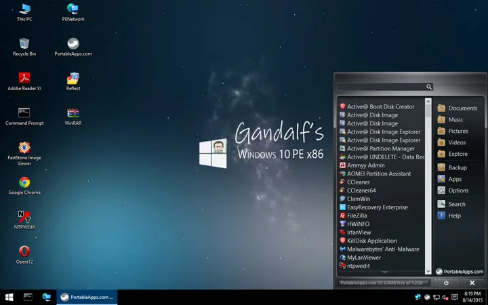
Task: Launch Adobe Reader XI desktop icon
Action: coord(24,81)
